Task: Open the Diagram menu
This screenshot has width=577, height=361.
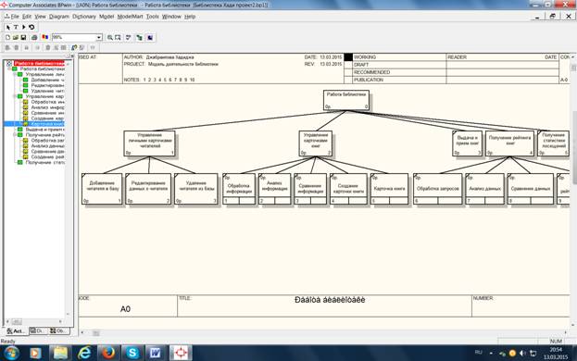Action: [x=59, y=17]
